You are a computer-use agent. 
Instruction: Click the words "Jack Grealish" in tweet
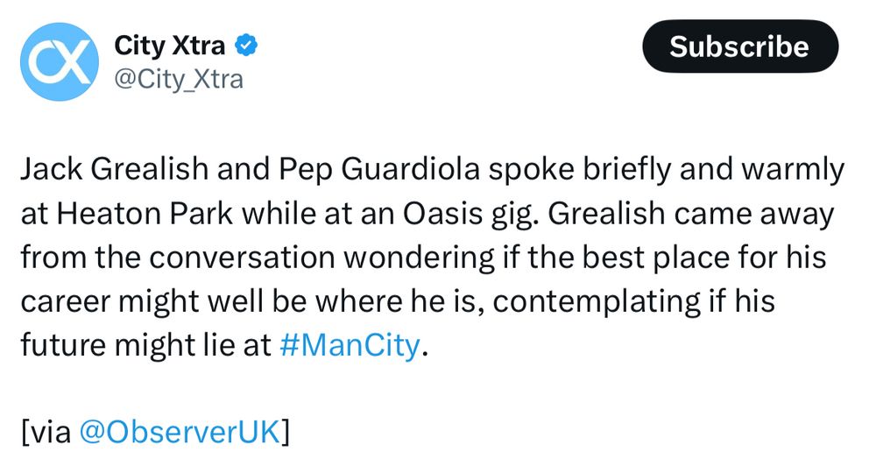(x=114, y=169)
